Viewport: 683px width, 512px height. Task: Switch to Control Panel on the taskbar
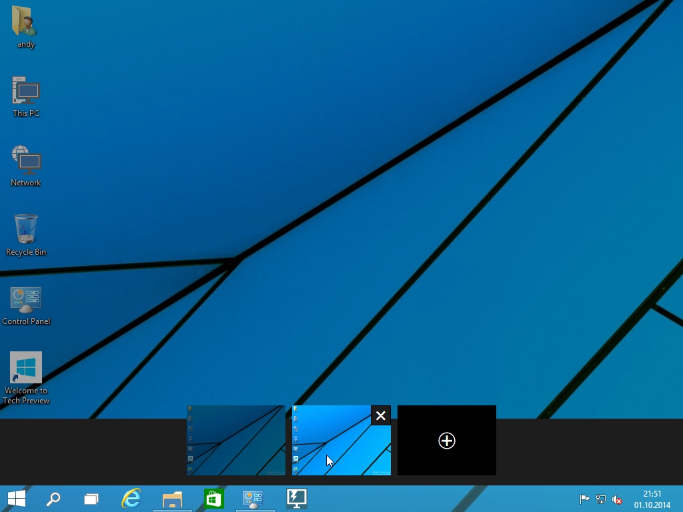[254, 499]
